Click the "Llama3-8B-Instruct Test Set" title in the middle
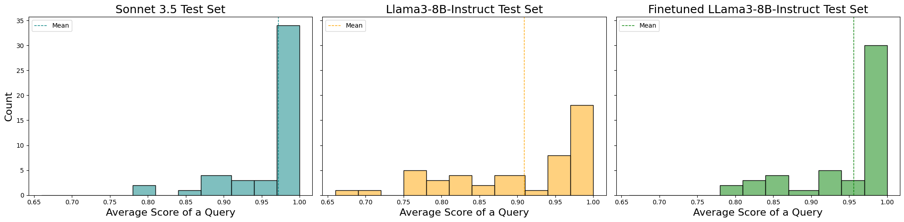The image size is (904, 222). [x=464, y=10]
